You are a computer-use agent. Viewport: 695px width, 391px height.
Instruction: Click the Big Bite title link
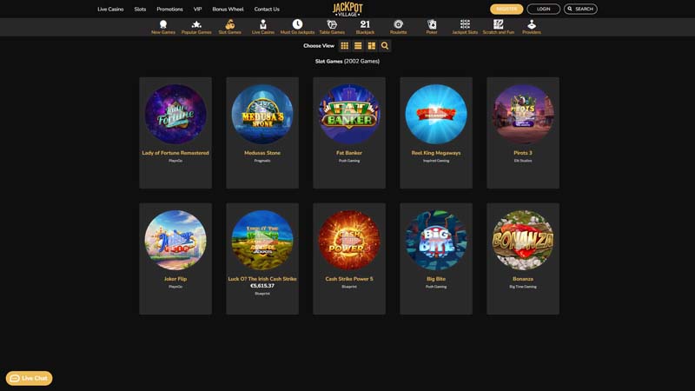(436, 279)
